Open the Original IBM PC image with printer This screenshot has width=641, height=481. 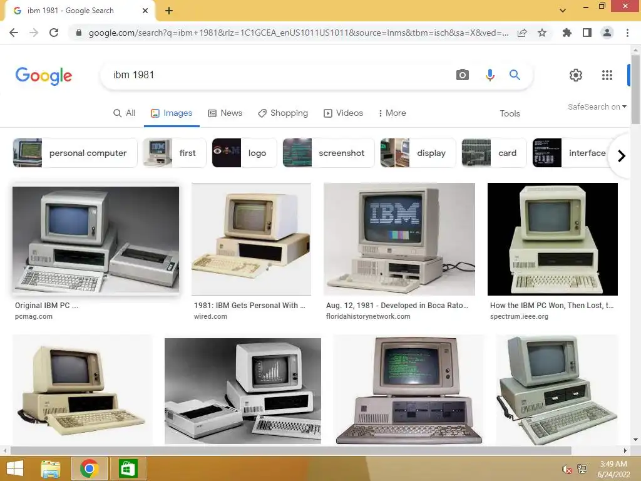96,239
